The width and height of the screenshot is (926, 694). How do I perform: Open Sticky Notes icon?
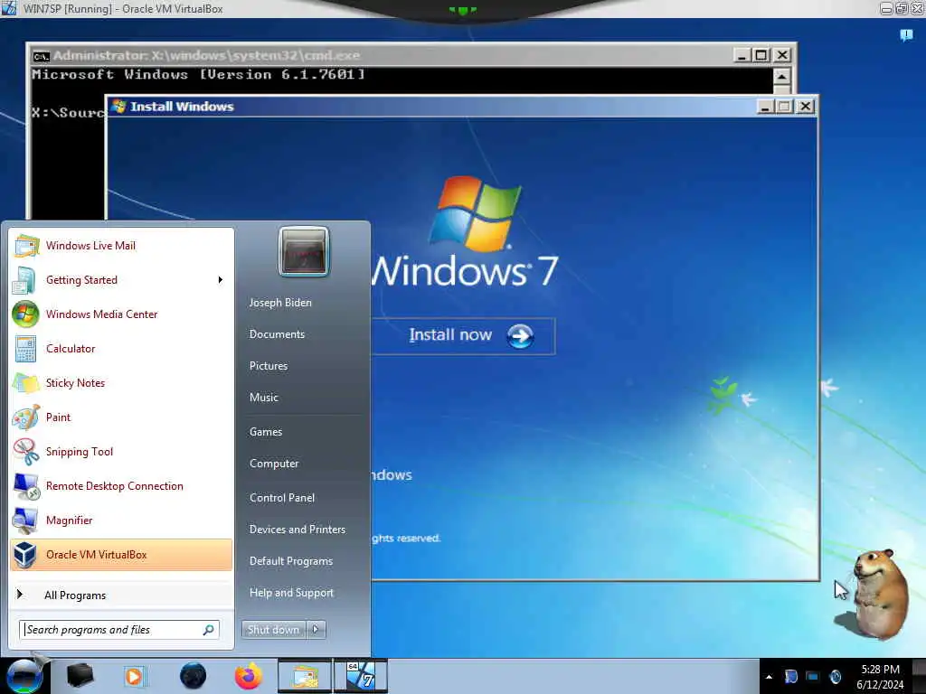(x=25, y=383)
